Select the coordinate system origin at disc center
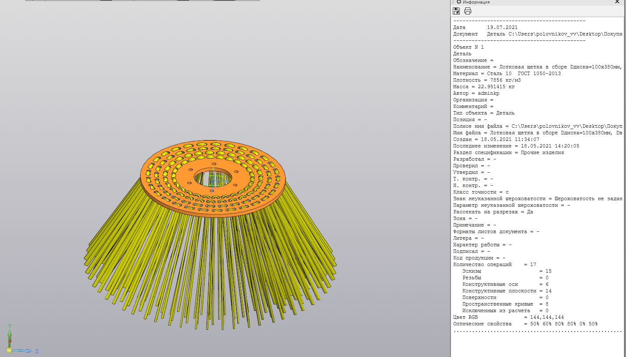Image resolution: width=626 pixels, height=357 pixels. click(x=213, y=180)
